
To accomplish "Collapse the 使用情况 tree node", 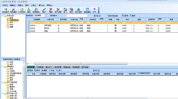I will (x=2, y=67).
